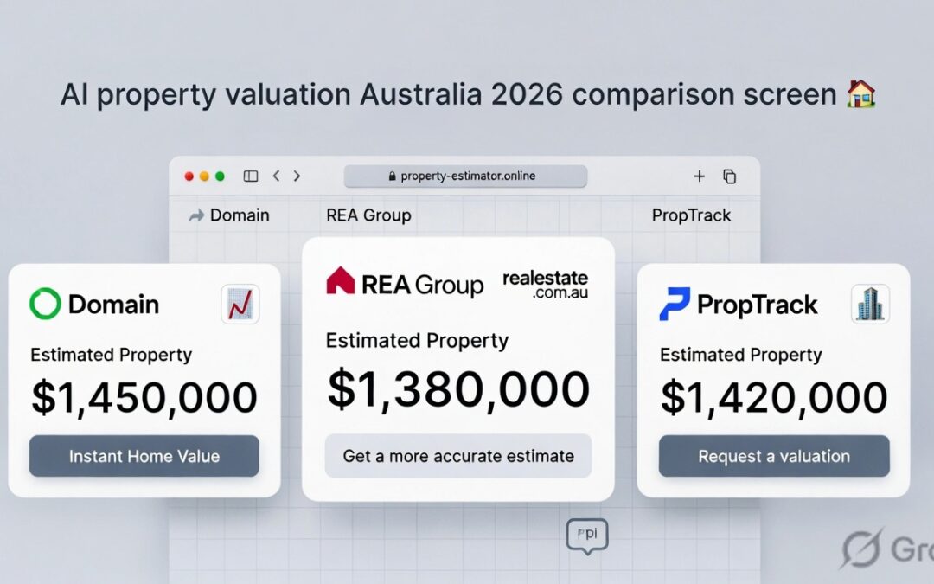Click Get a more accurate estimate
Image resolution: width=934 pixels, height=584 pixels.
point(457,456)
